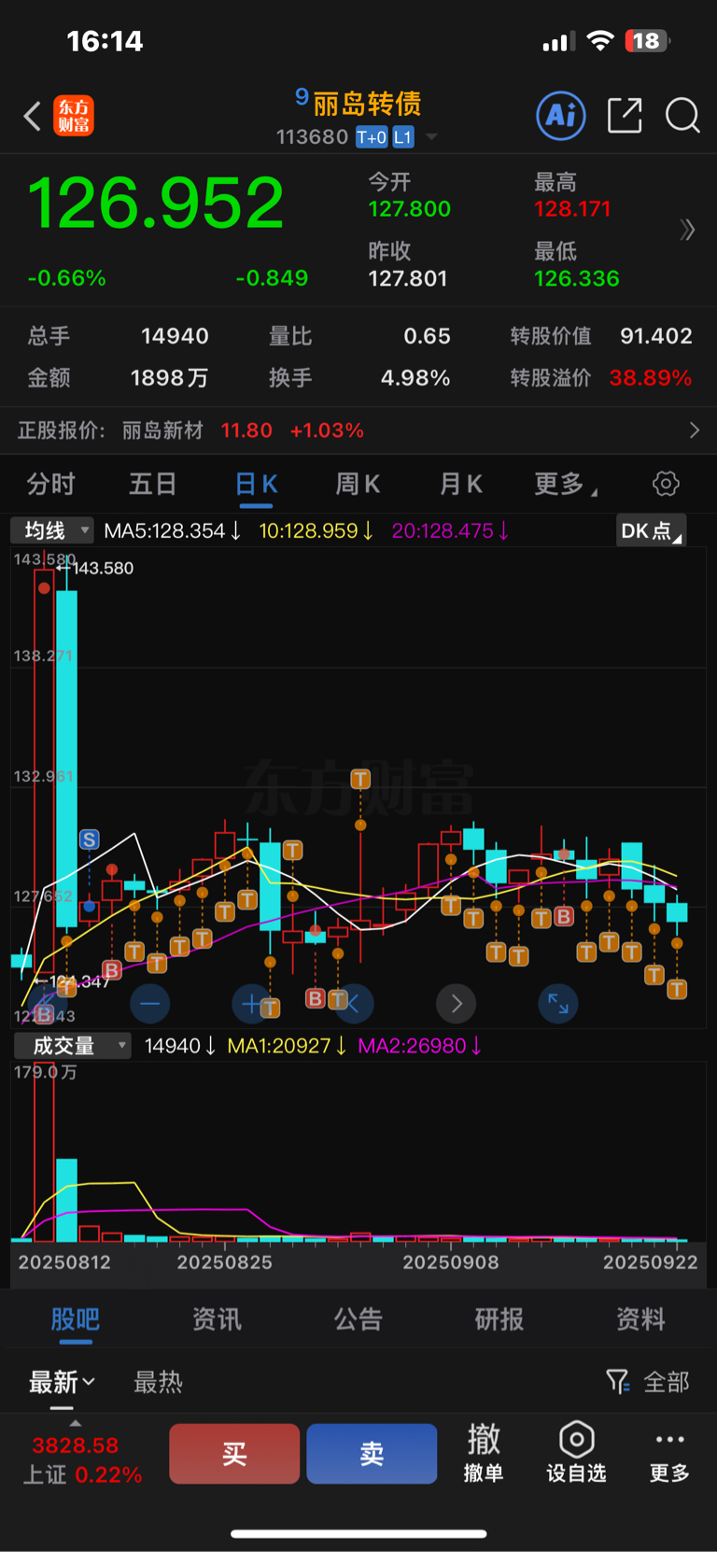Tap the 东方财富 logo icon
This screenshot has width=717, height=1552.
(74, 117)
